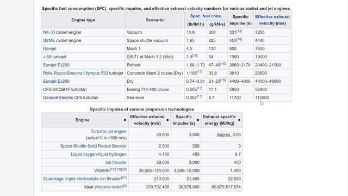
Task: Open the SSME rocket engine link
Action: click(49, 40)
